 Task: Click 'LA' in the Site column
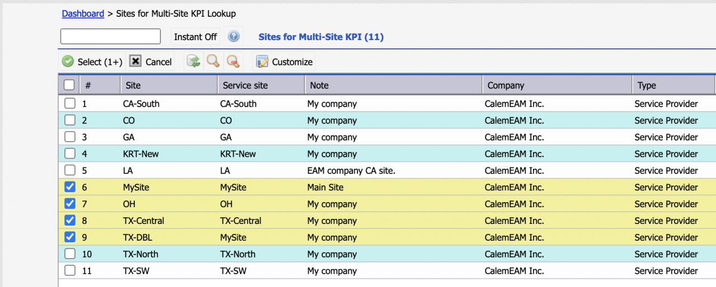[x=128, y=170]
